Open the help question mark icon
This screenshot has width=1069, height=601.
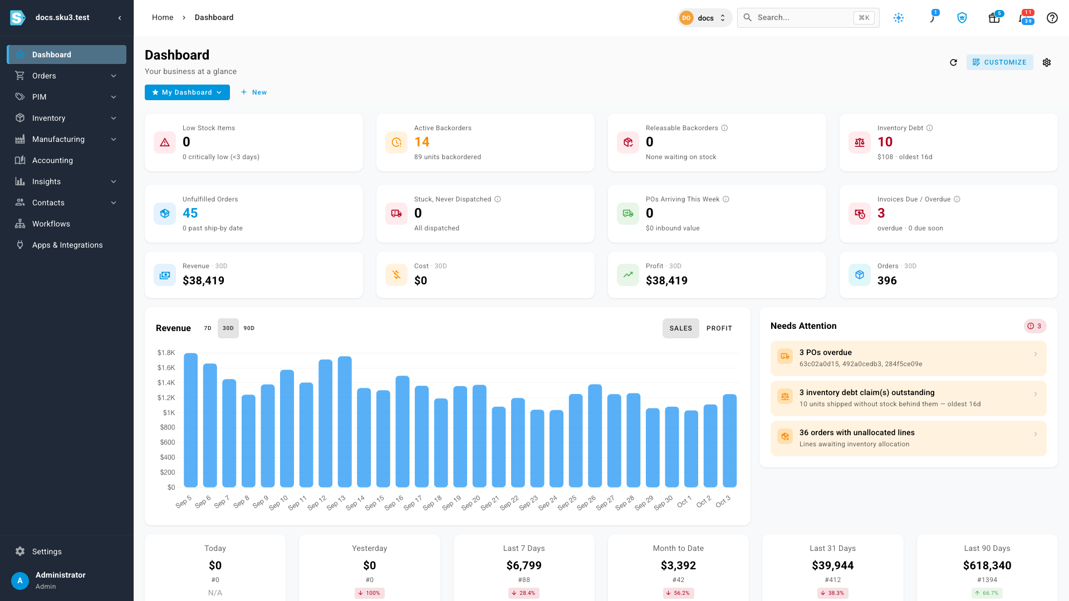pyautogui.click(x=1052, y=18)
